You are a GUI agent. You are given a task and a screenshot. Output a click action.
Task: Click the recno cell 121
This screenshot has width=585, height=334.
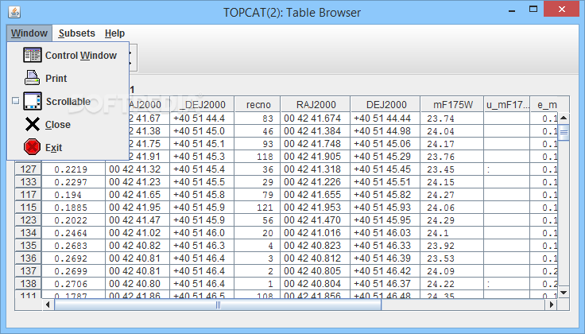[258, 207]
